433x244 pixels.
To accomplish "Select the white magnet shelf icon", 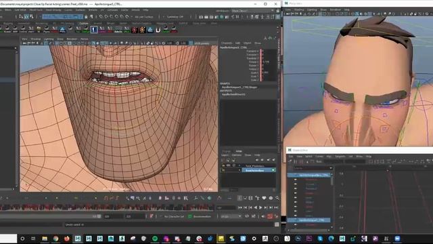I will (158, 30).
